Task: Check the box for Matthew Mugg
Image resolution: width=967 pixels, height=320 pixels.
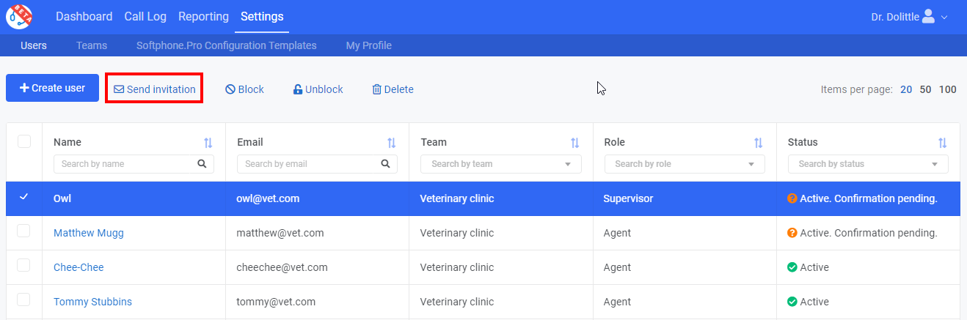Action: 24,231
